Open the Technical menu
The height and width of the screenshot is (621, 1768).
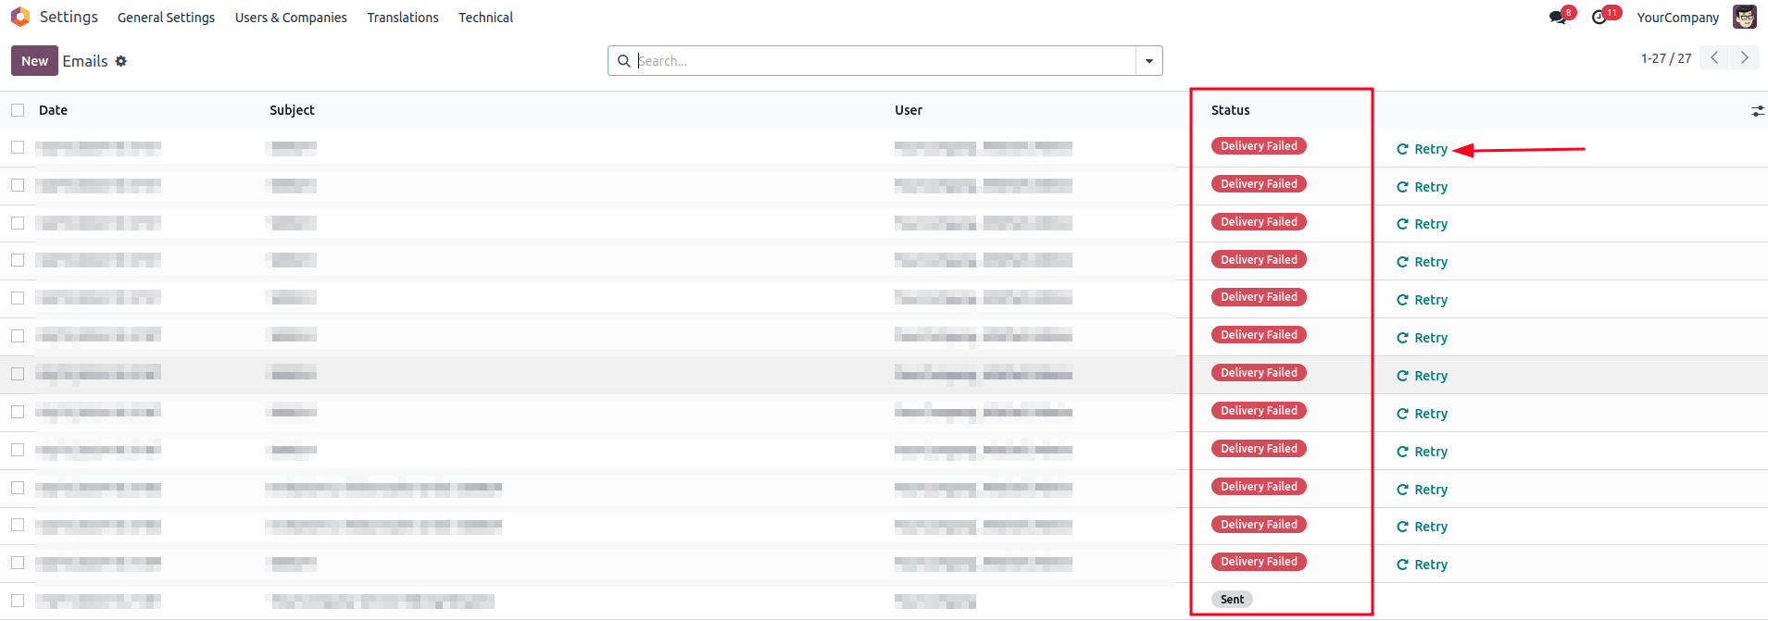pyautogui.click(x=485, y=18)
